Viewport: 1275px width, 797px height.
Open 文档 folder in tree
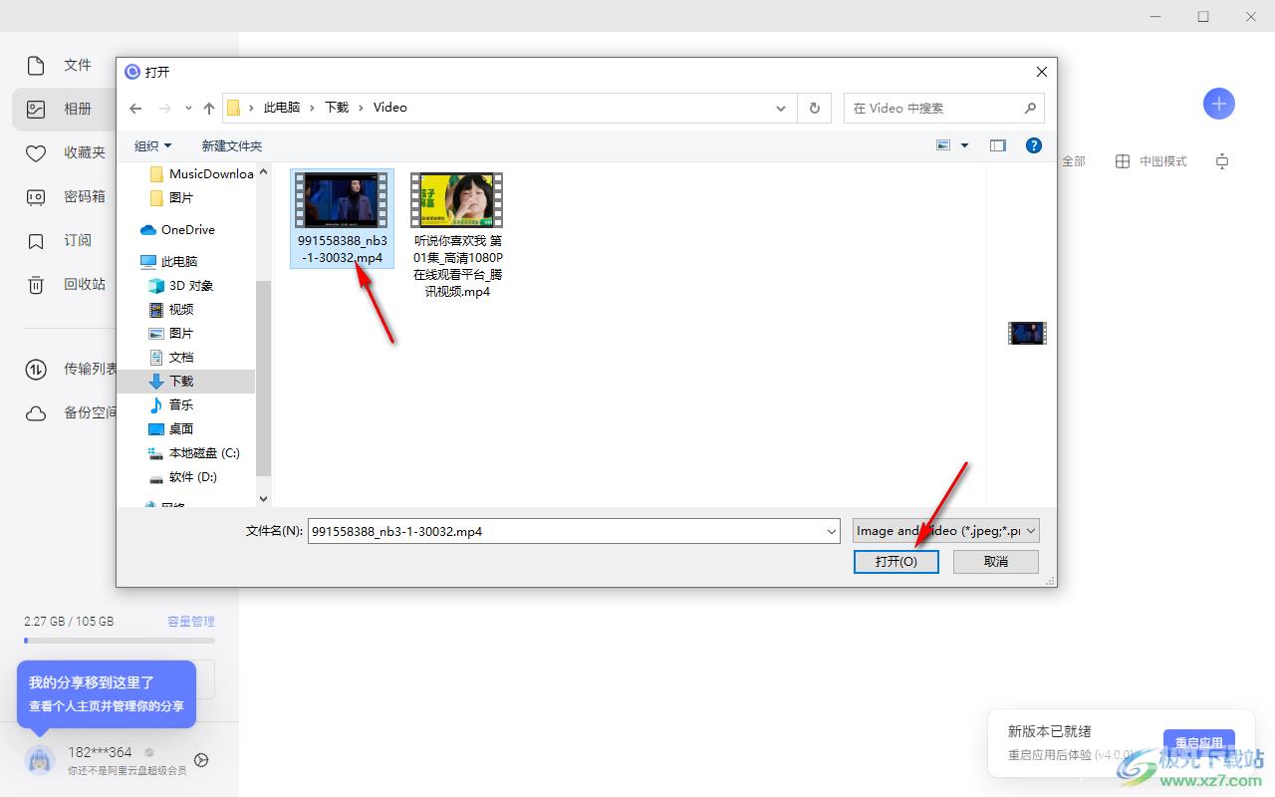[170, 357]
